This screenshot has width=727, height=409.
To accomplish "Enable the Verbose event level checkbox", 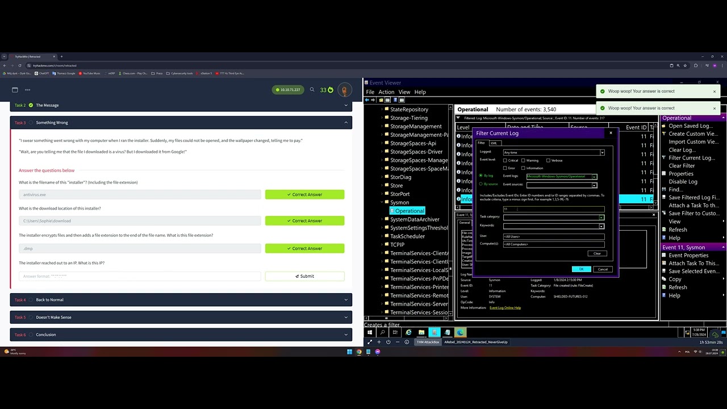I will coord(548,160).
